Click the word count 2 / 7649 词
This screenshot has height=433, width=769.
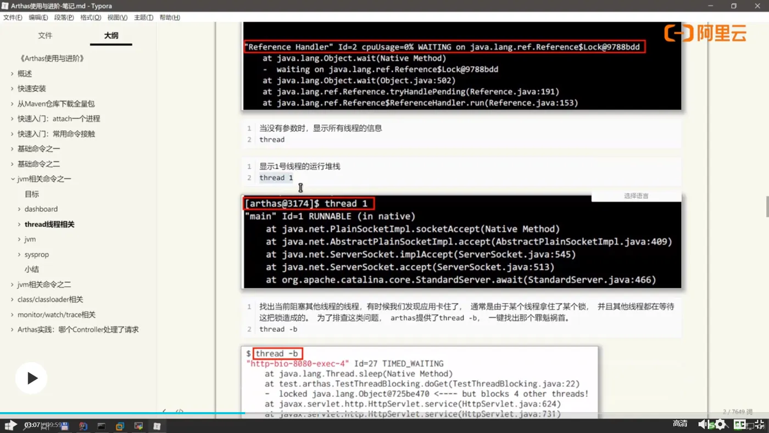tap(738, 412)
